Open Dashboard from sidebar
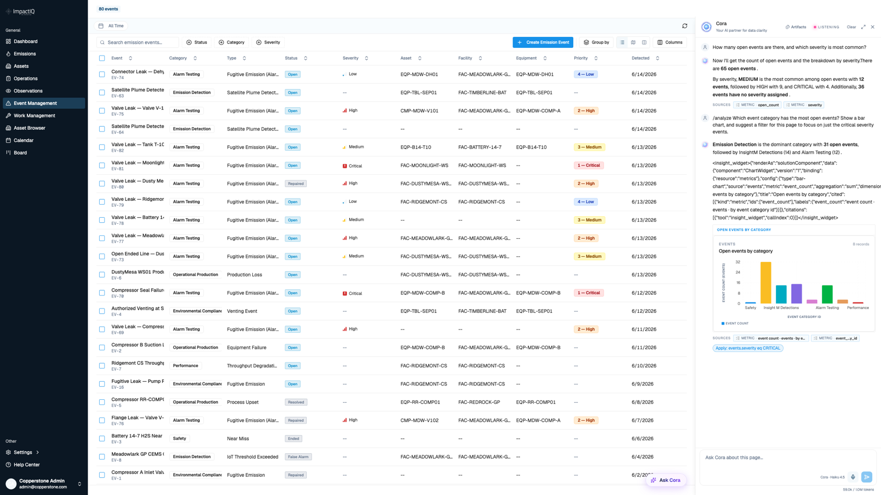 [43, 41]
